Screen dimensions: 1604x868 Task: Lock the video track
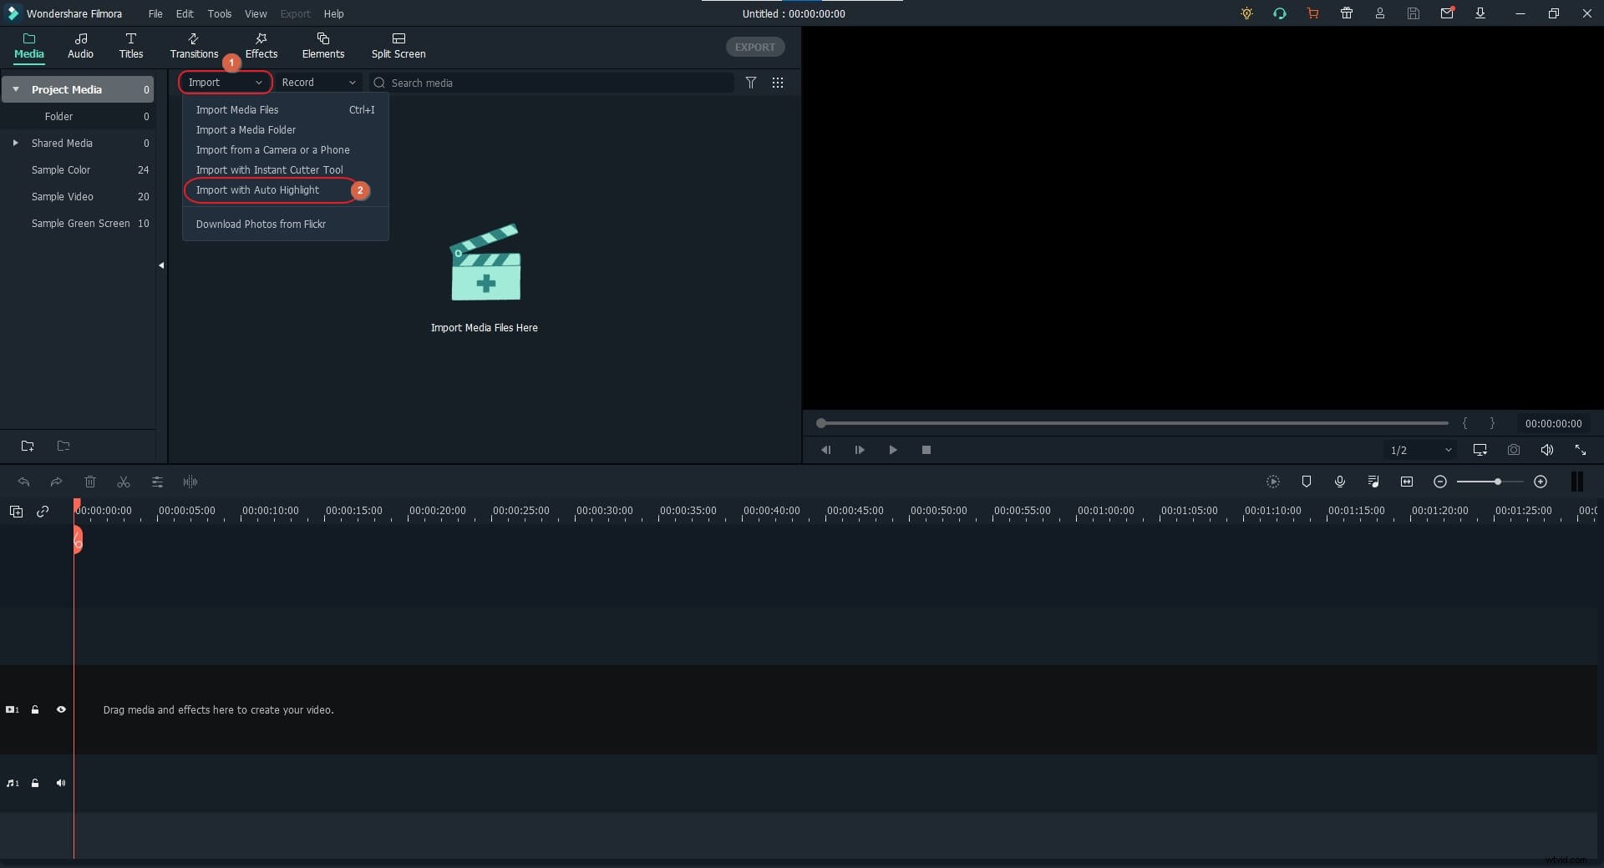click(34, 710)
